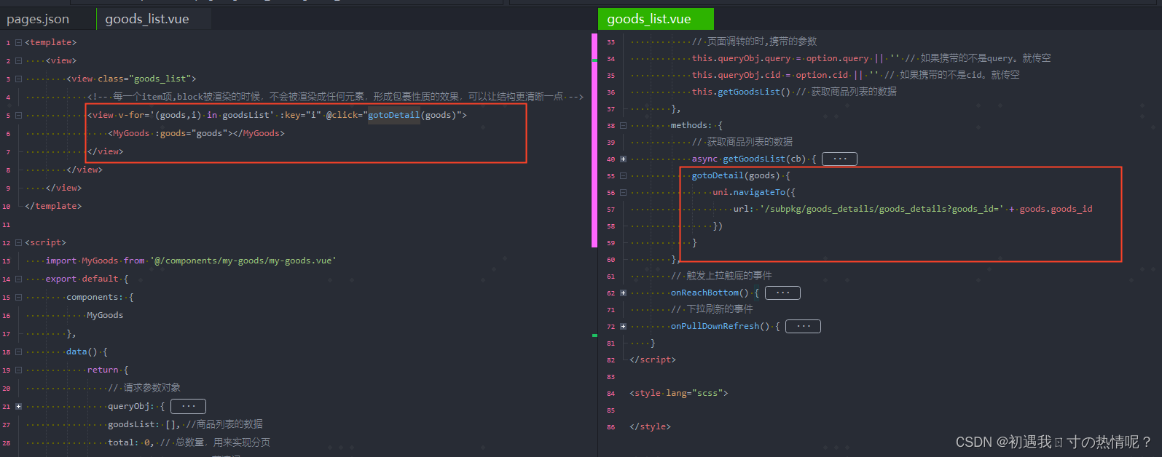Click the highlighted gotoDetail in @click attribute
This screenshot has width=1162, height=457.
(x=393, y=115)
